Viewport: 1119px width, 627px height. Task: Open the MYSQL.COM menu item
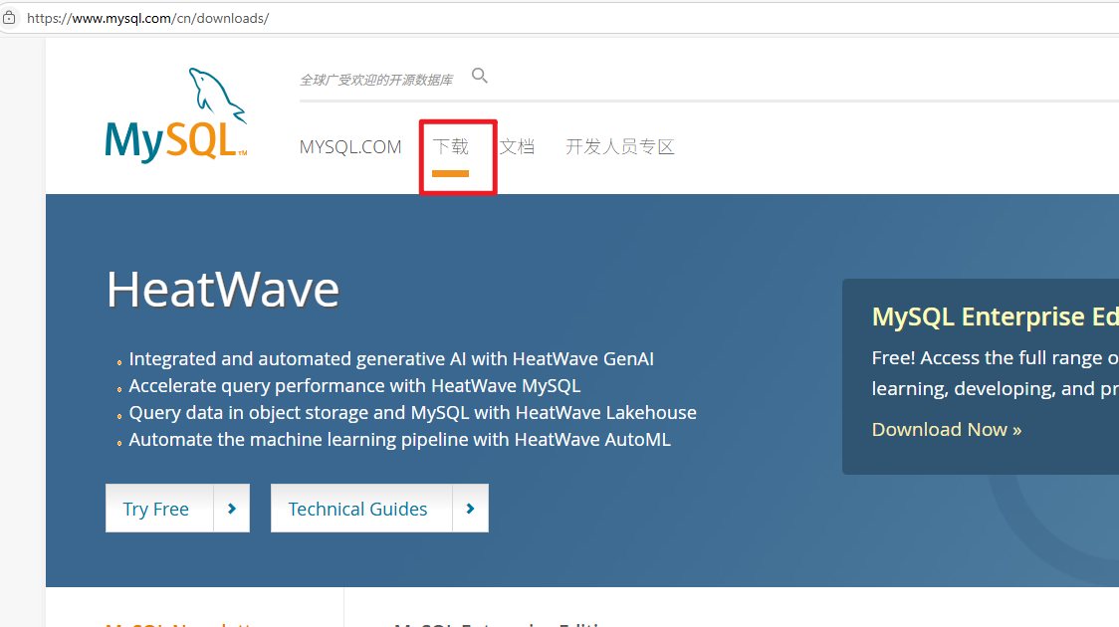tap(350, 147)
